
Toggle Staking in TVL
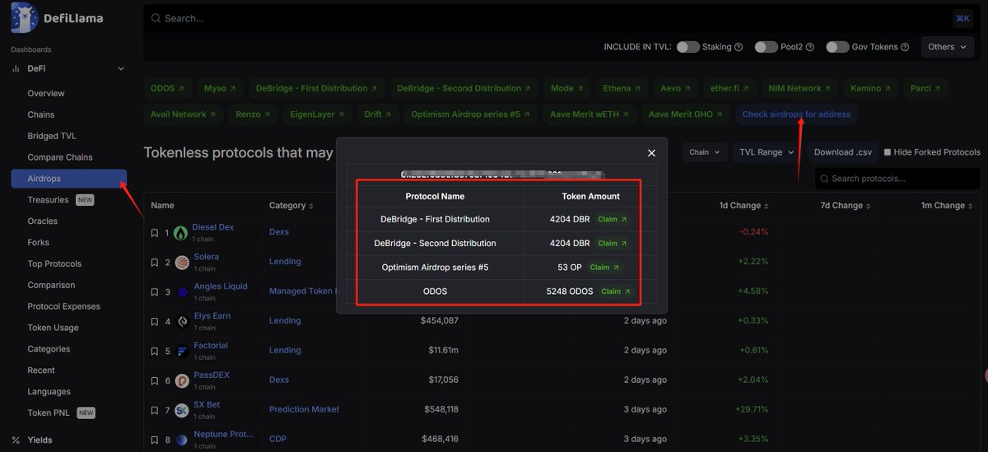[x=688, y=47]
